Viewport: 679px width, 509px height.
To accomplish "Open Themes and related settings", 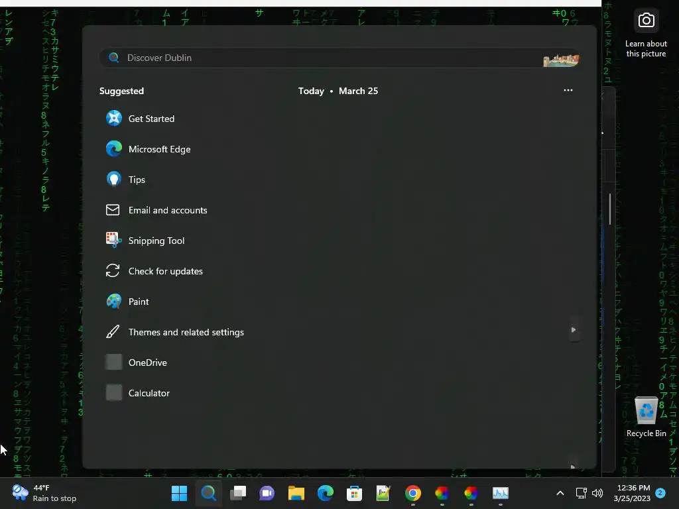I will (x=175, y=333).
